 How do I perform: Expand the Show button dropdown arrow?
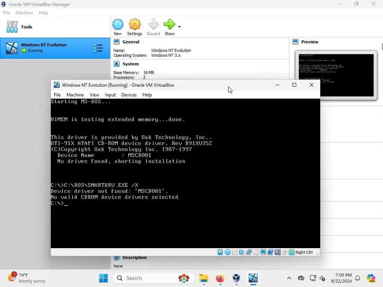coord(179,27)
